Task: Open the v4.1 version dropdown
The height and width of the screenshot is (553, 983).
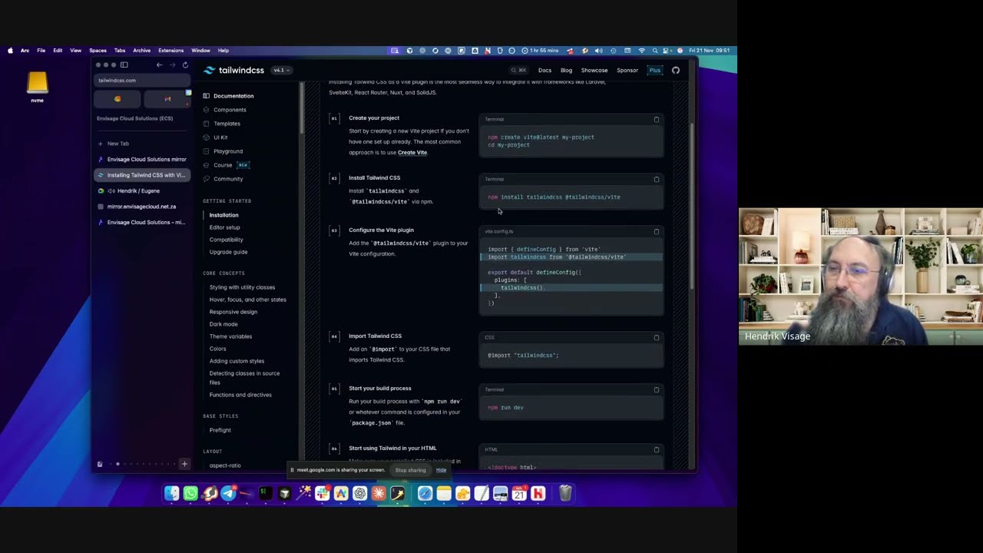Action: (281, 70)
